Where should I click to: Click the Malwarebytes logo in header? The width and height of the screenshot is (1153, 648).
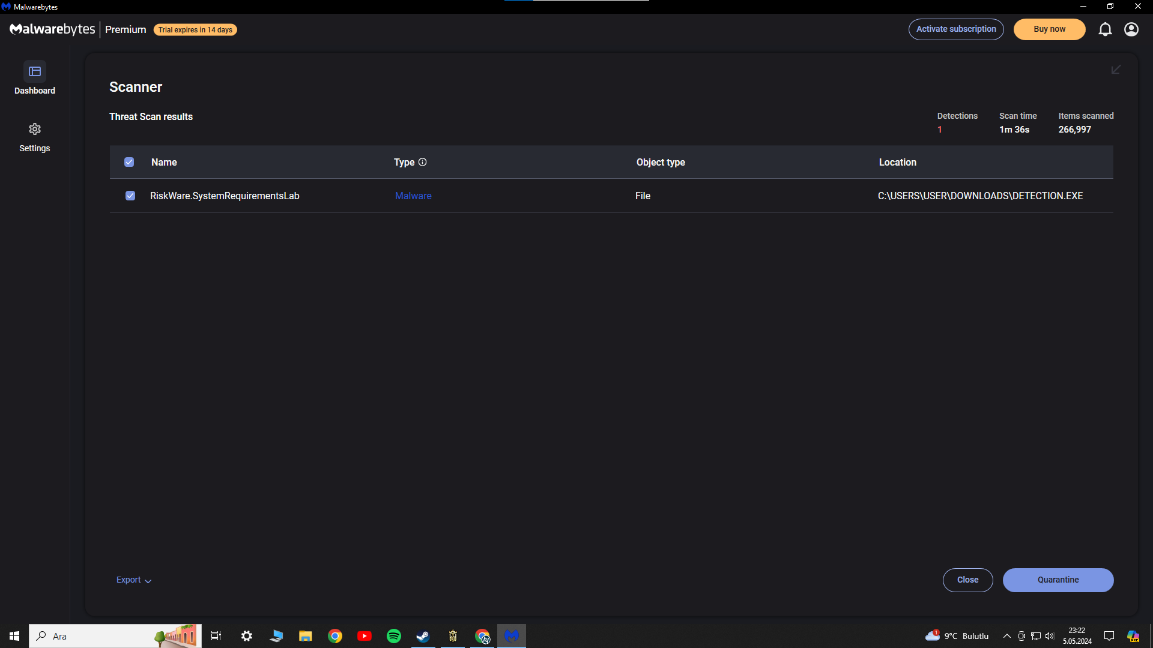coord(53,29)
